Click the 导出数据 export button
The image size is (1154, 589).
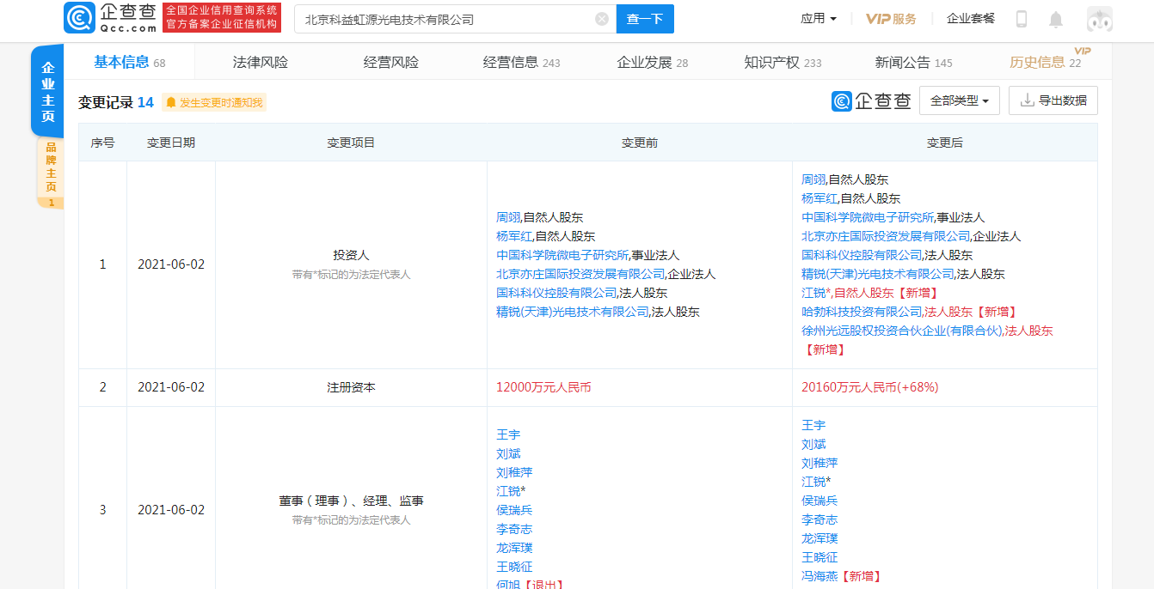pyautogui.click(x=1053, y=100)
